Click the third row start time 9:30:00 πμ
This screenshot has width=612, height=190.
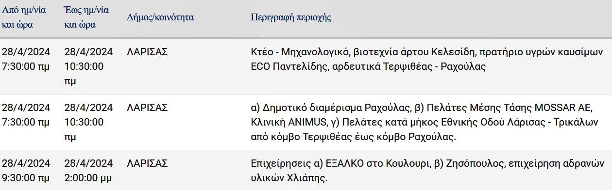tap(26, 178)
